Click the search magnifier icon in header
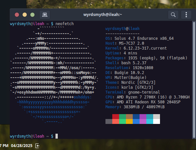Image resolution: width=196 pixels, height=150 pixels. 173,15
